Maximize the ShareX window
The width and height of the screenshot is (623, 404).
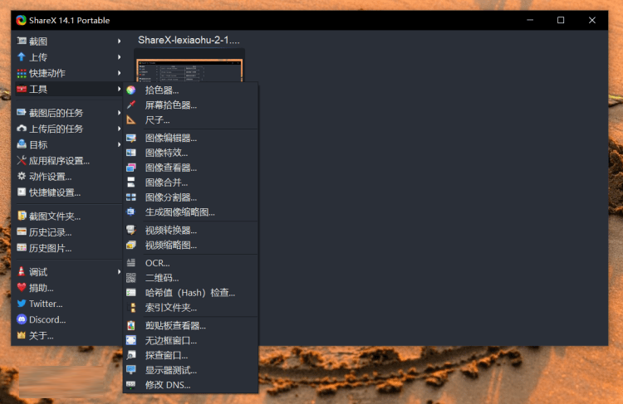pyautogui.click(x=561, y=20)
